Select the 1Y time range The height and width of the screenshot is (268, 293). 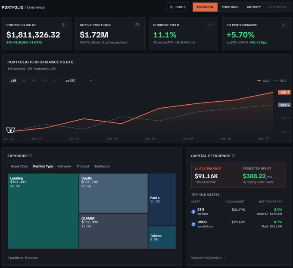(55, 81)
